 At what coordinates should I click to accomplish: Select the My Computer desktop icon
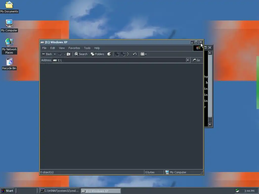pos(9,26)
